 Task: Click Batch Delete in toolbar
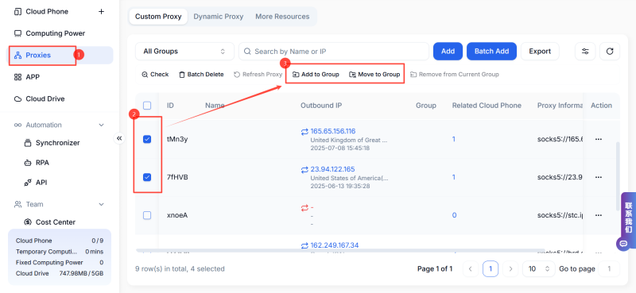(x=201, y=75)
